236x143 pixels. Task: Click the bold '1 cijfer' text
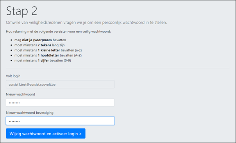[x=43, y=60]
